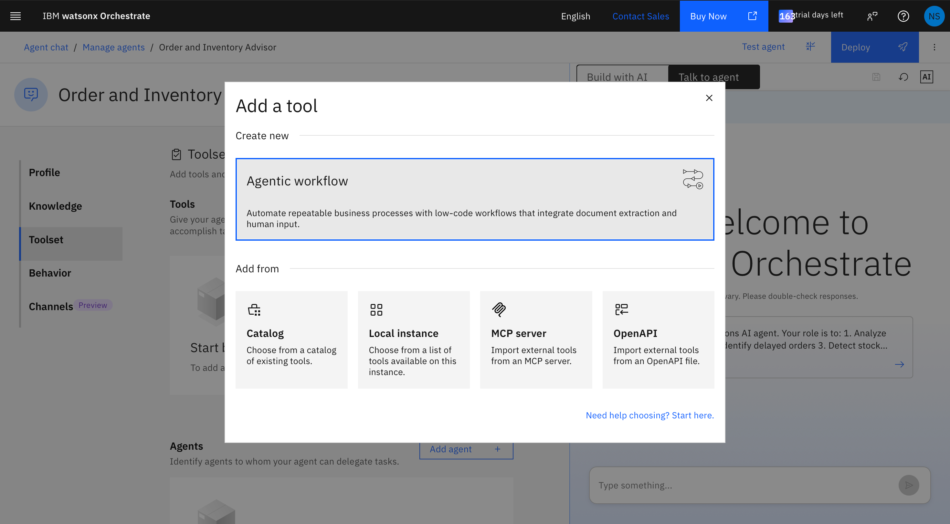Open the help question mark icon

(x=903, y=16)
